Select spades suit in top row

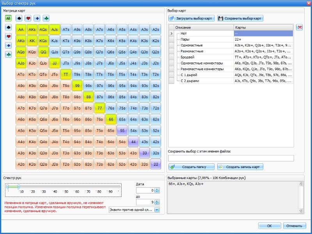[19, 18]
